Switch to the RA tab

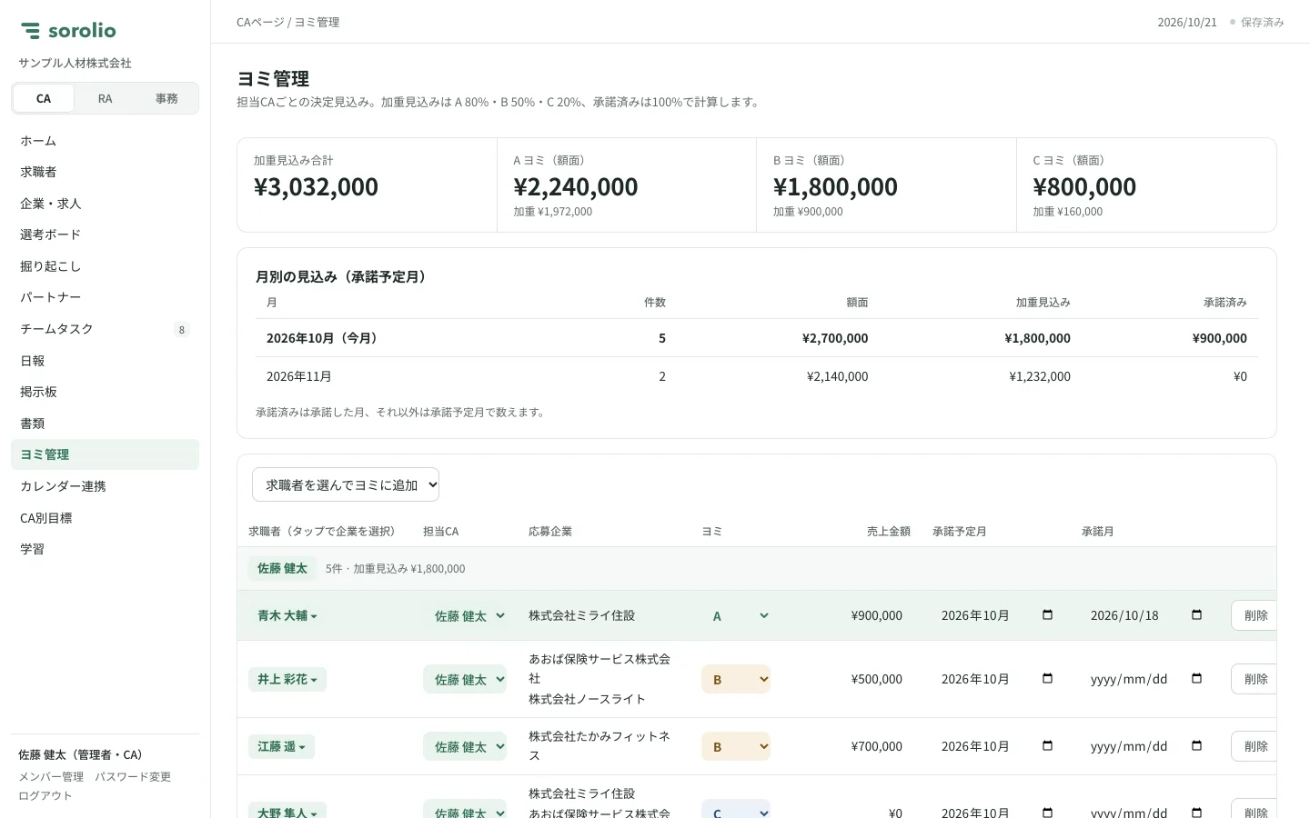(x=106, y=98)
